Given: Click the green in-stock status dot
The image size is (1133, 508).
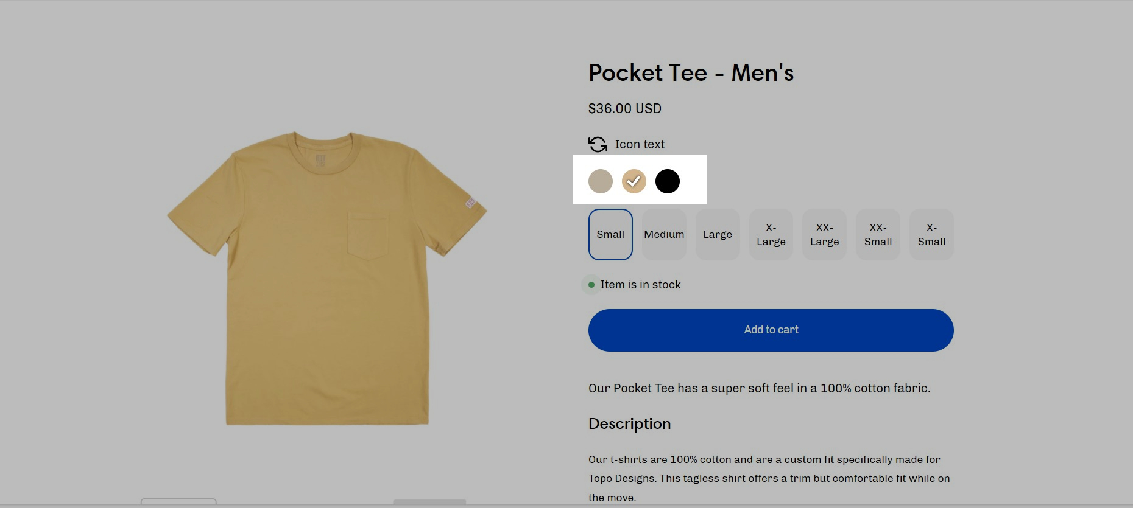Looking at the screenshot, I should point(591,285).
